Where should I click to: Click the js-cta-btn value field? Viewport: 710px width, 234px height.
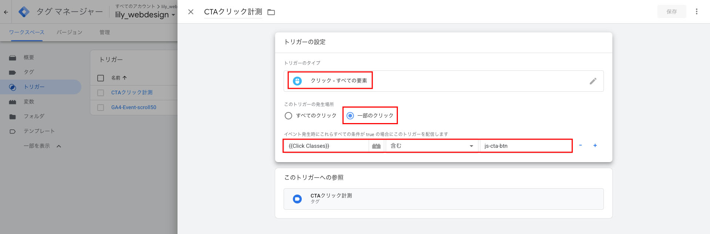(525, 146)
